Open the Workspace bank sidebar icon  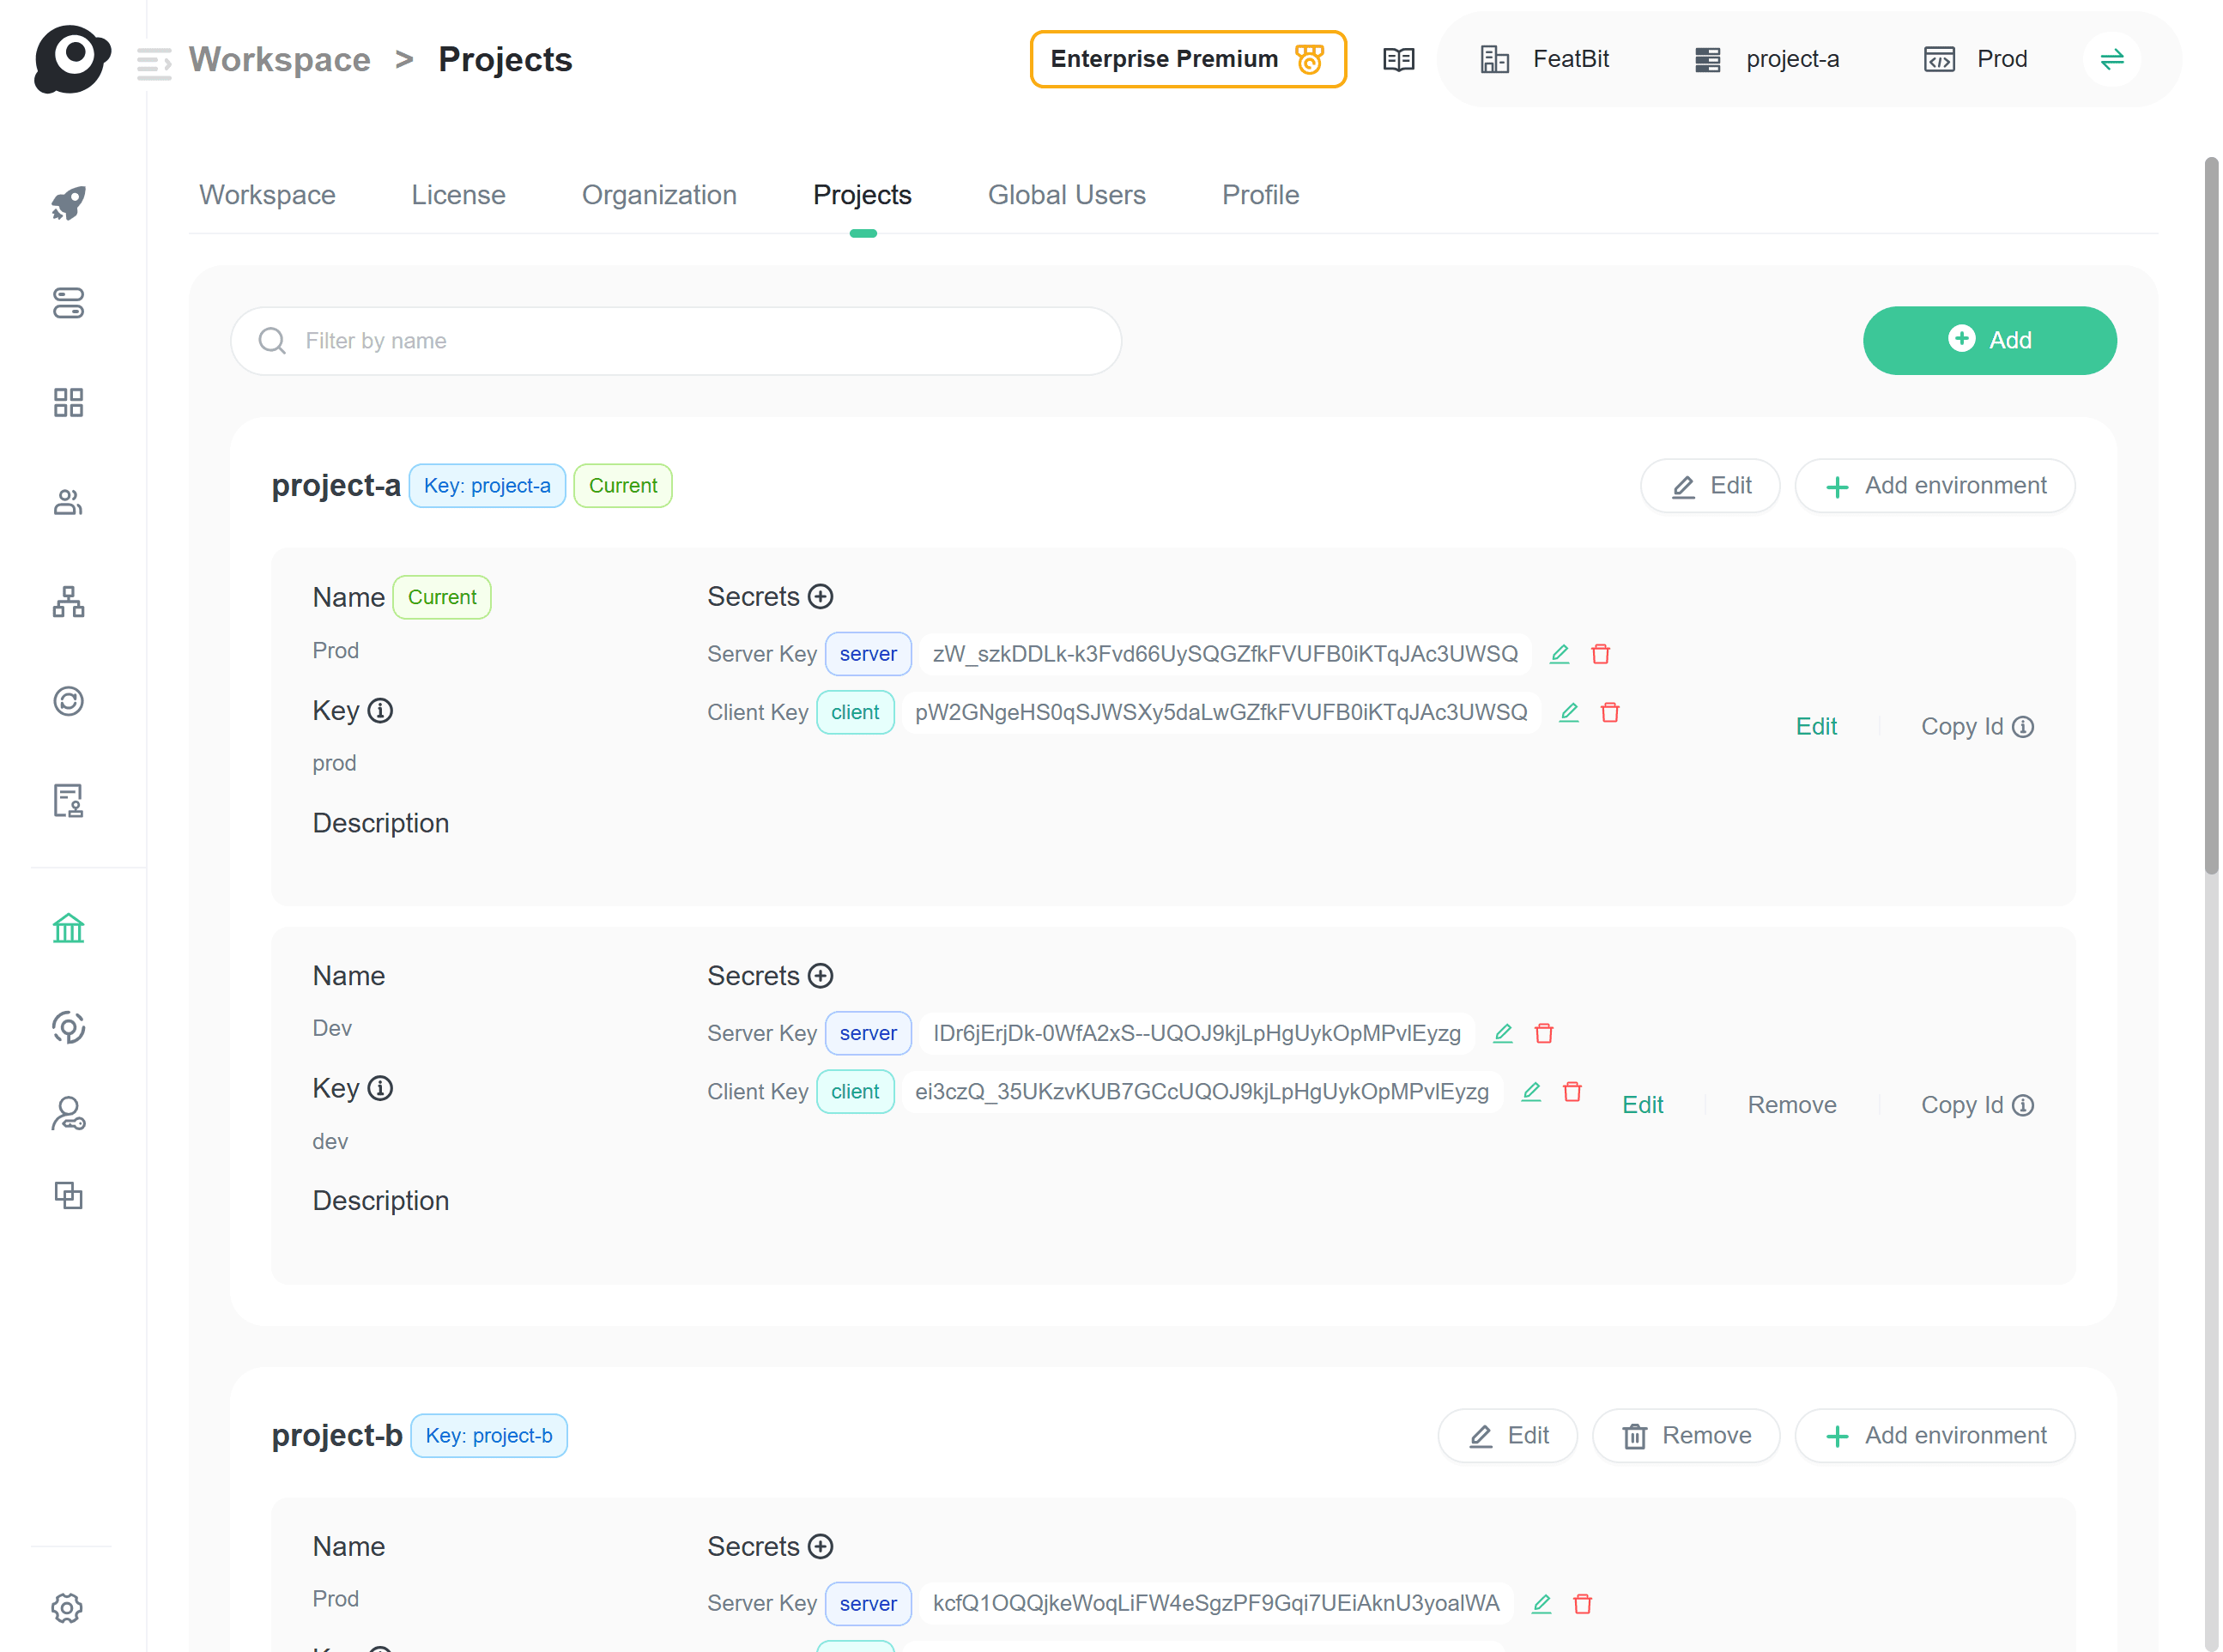[x=68, y=929]
